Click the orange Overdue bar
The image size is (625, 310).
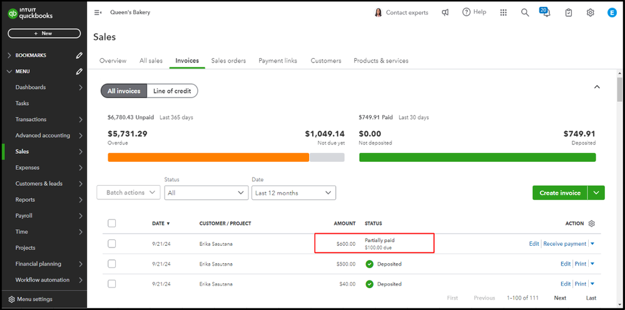tap(208, 157)
